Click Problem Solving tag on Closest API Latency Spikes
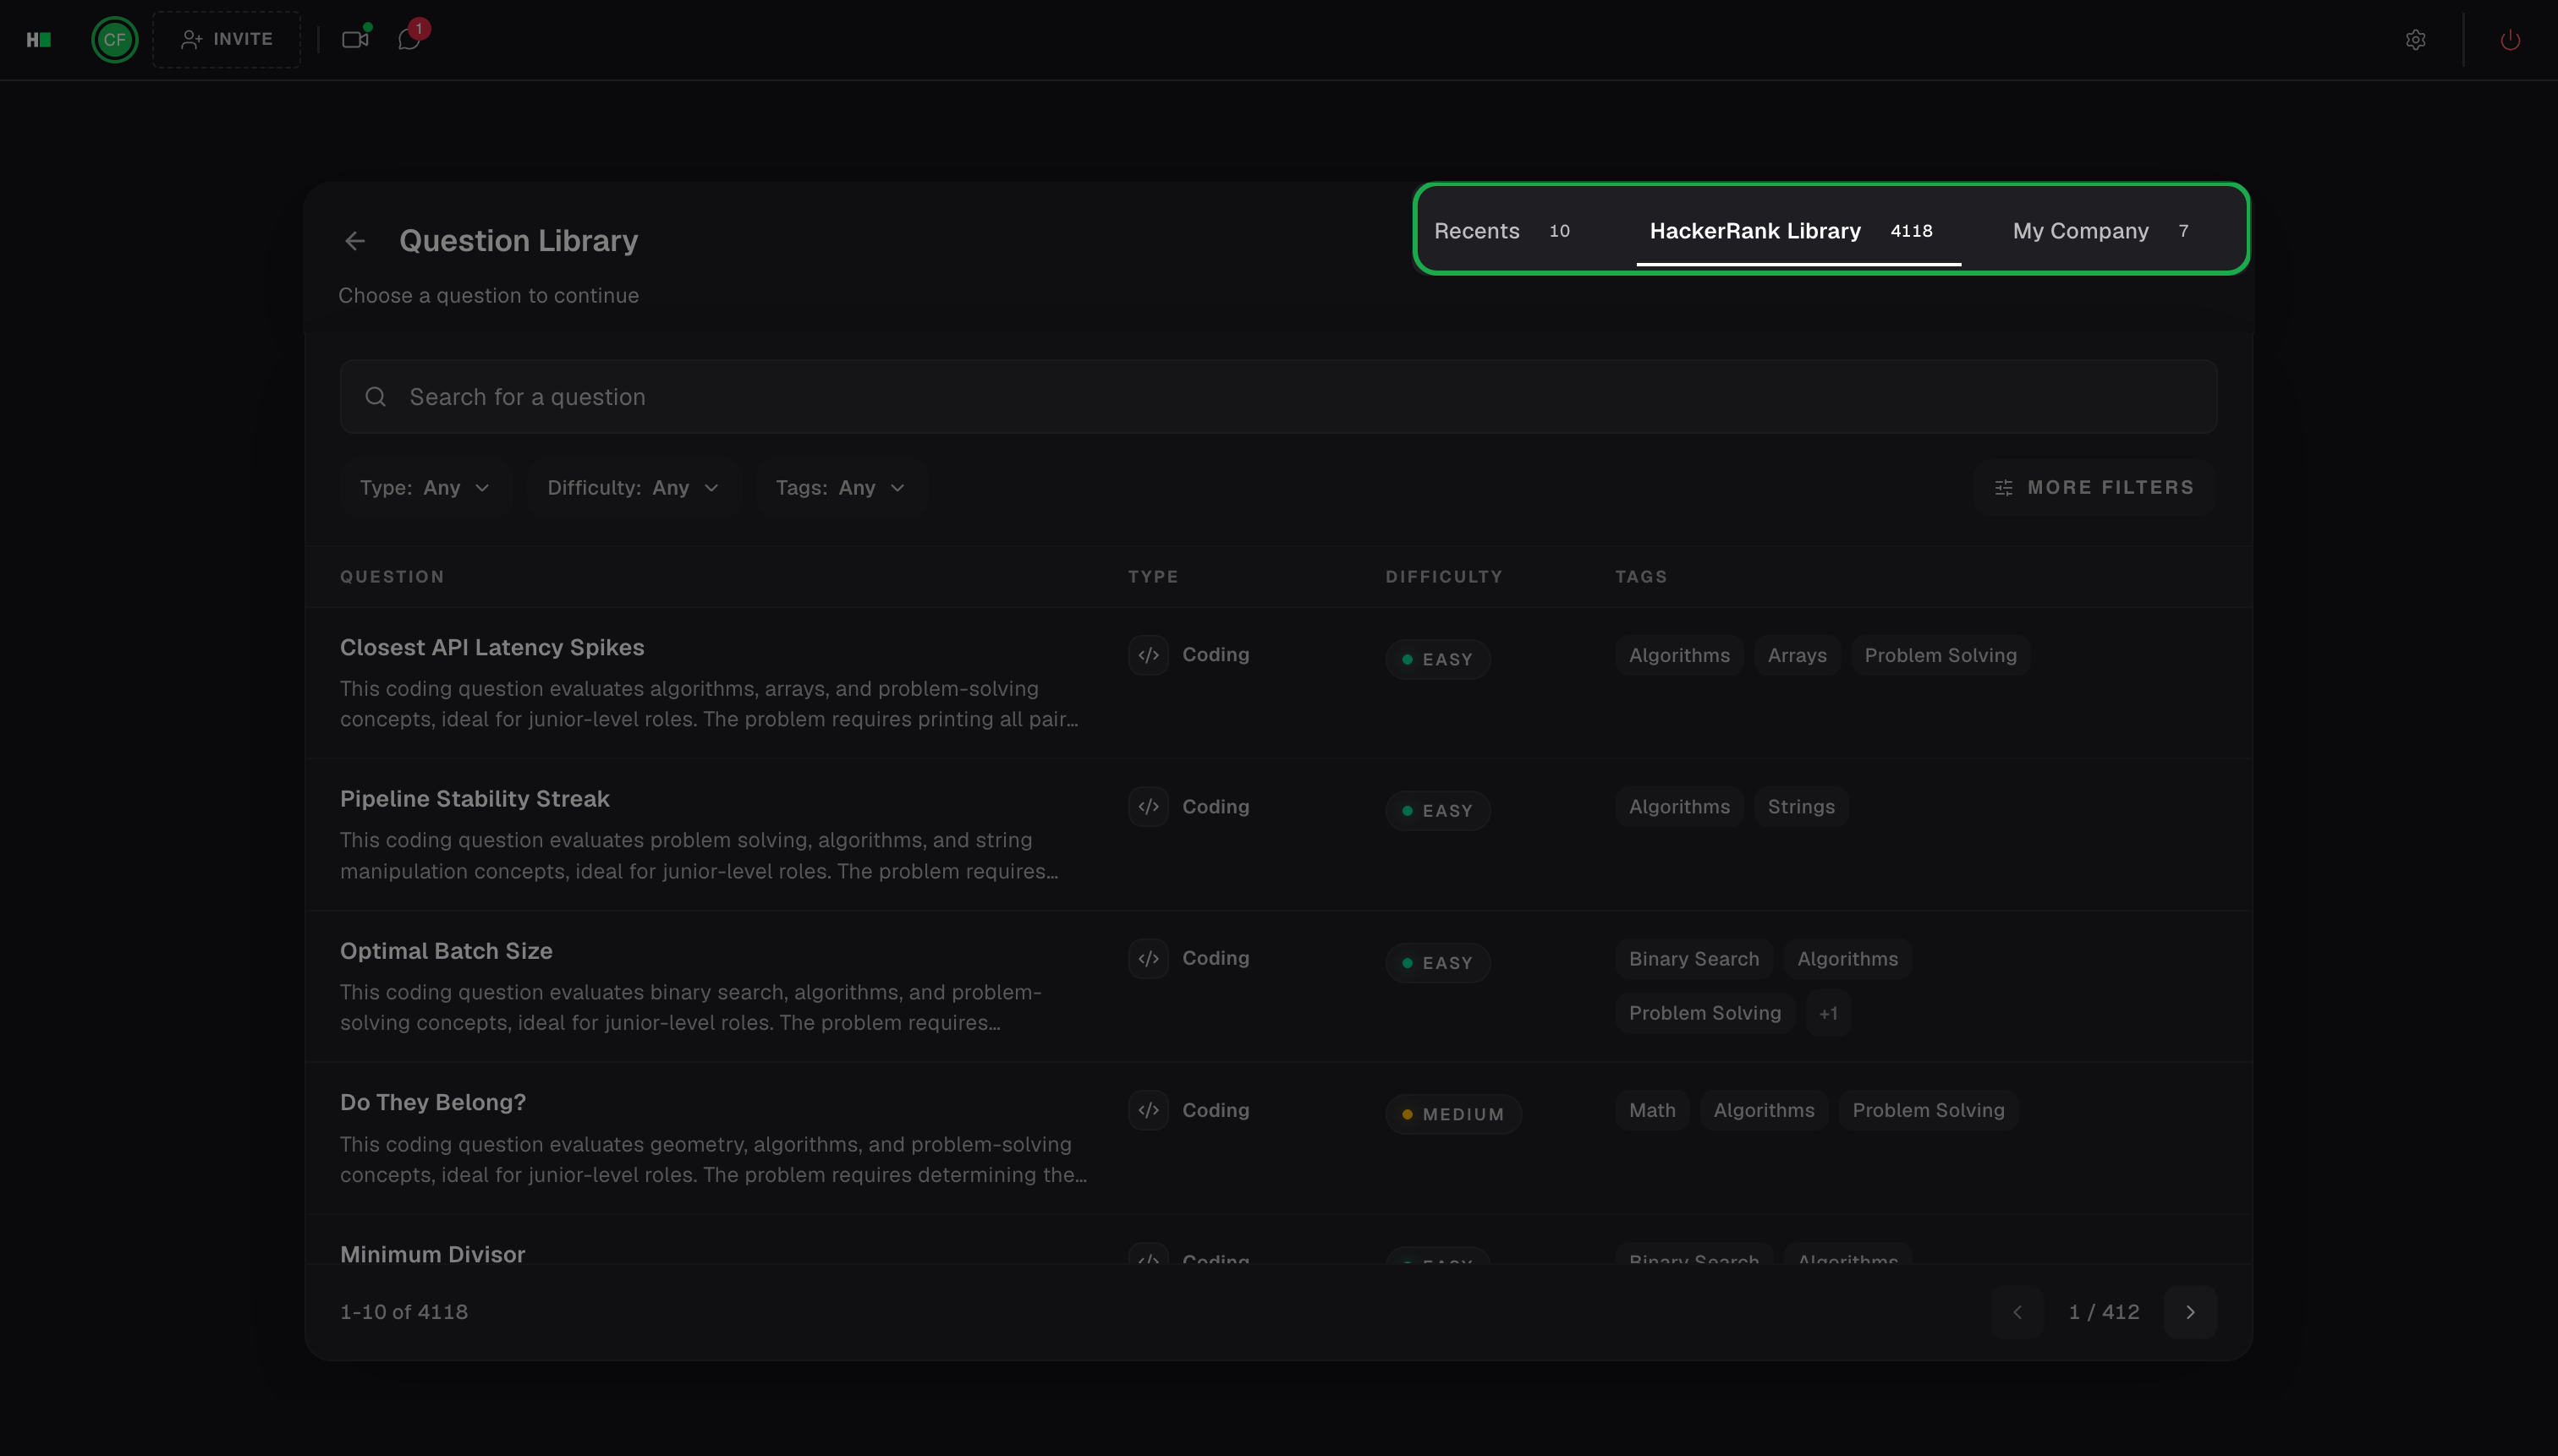 click(1940, 656)
